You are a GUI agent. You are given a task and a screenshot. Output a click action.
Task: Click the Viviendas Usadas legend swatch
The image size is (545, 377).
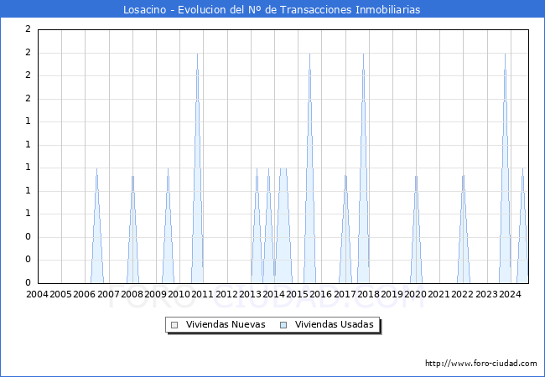tap(283, 325)
